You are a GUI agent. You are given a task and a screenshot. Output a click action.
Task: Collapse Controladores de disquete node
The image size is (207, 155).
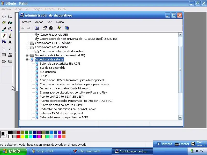27,47
